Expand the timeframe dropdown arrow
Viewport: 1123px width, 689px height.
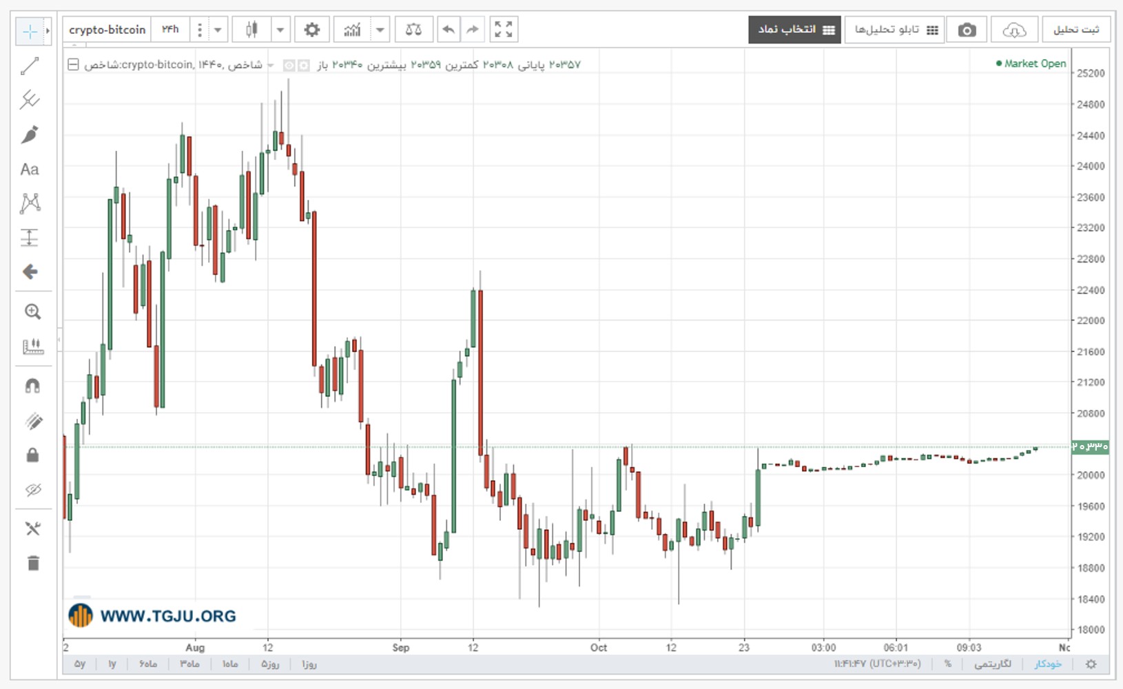coord(218,30)
